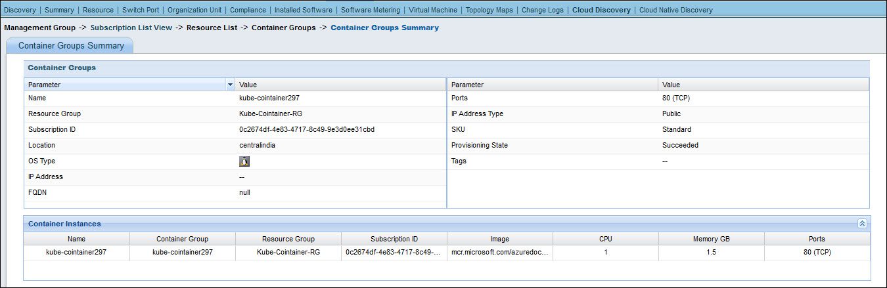The image size is (887, 288).
Task: Click the OS Type parameter label
Action: [41, 161]
